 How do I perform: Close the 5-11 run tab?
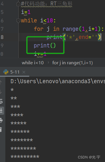coord(24,72)
